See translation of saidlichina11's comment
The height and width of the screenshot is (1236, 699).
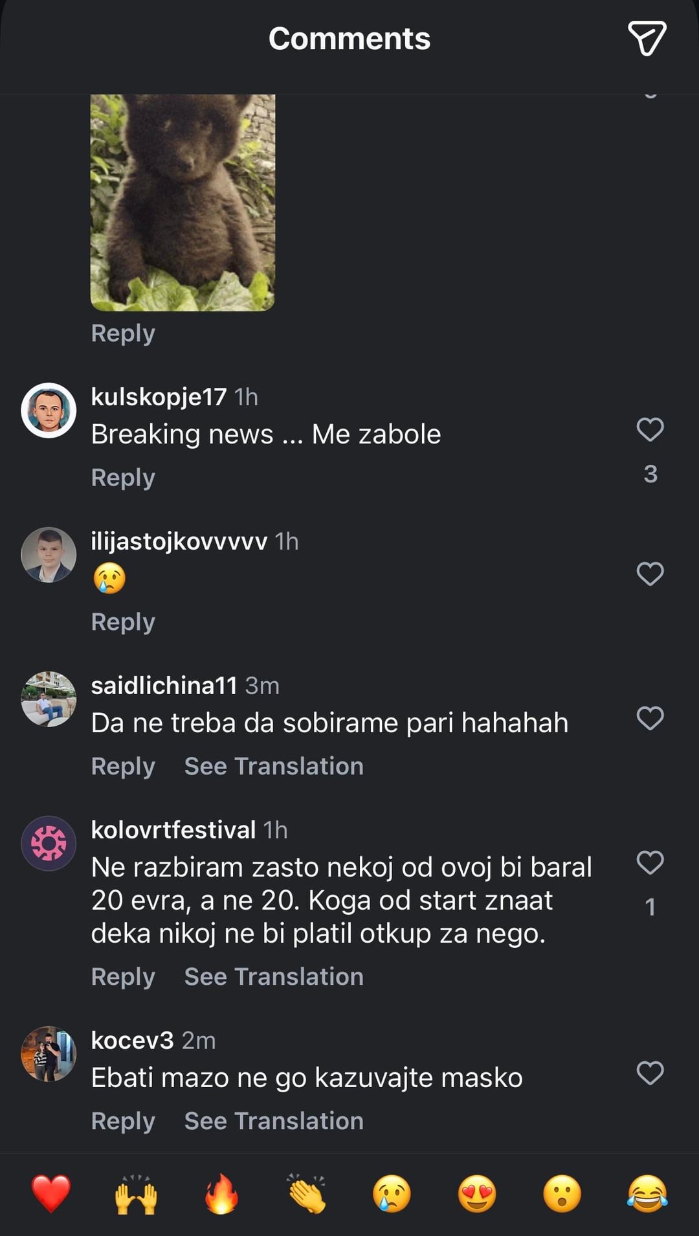[x=274, y=766]
